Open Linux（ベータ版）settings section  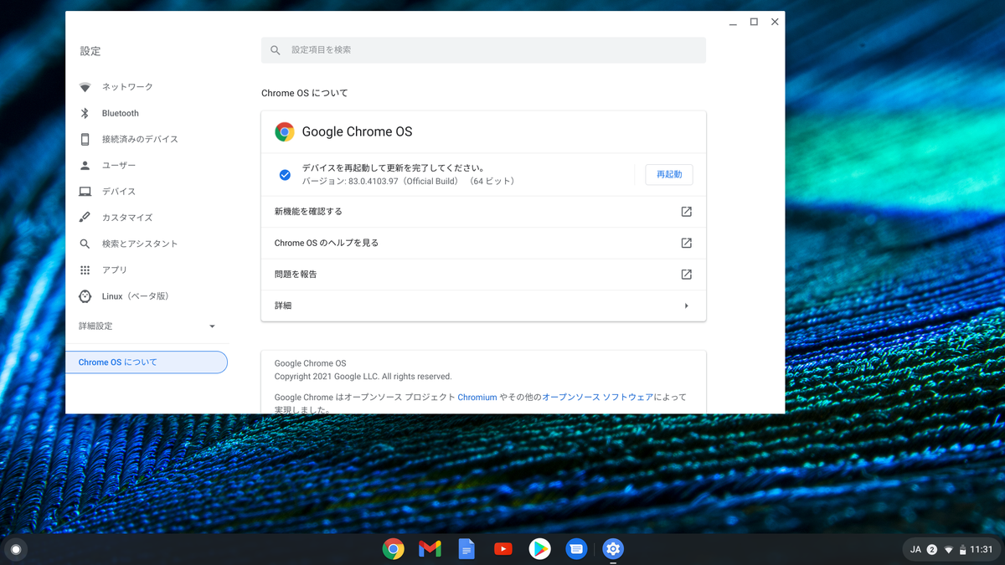(147, 296)
